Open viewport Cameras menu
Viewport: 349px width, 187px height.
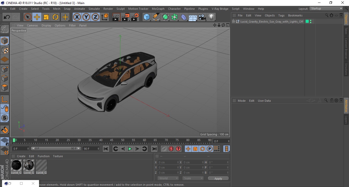pos(32,25)
